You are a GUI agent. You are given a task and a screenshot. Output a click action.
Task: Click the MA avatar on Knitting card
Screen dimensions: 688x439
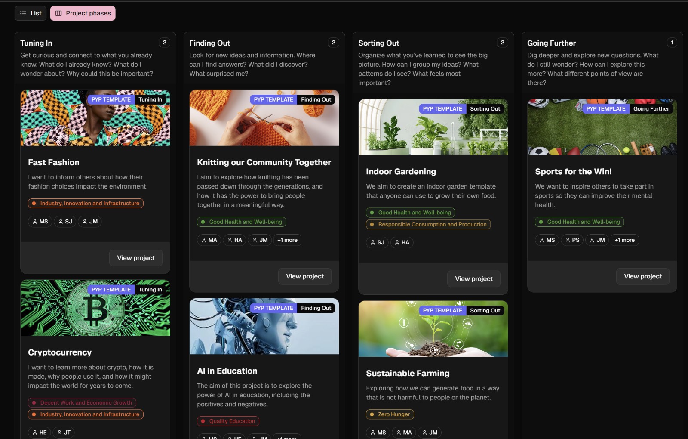pyautogui.click(x=209, y=240)
